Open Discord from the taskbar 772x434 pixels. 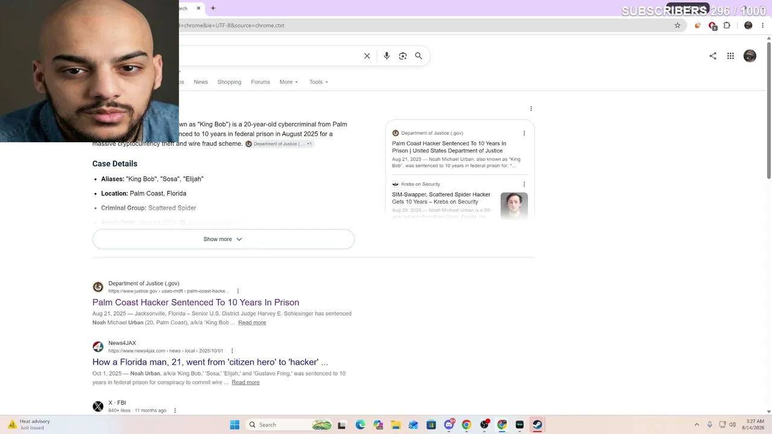(x=449, y=425)
